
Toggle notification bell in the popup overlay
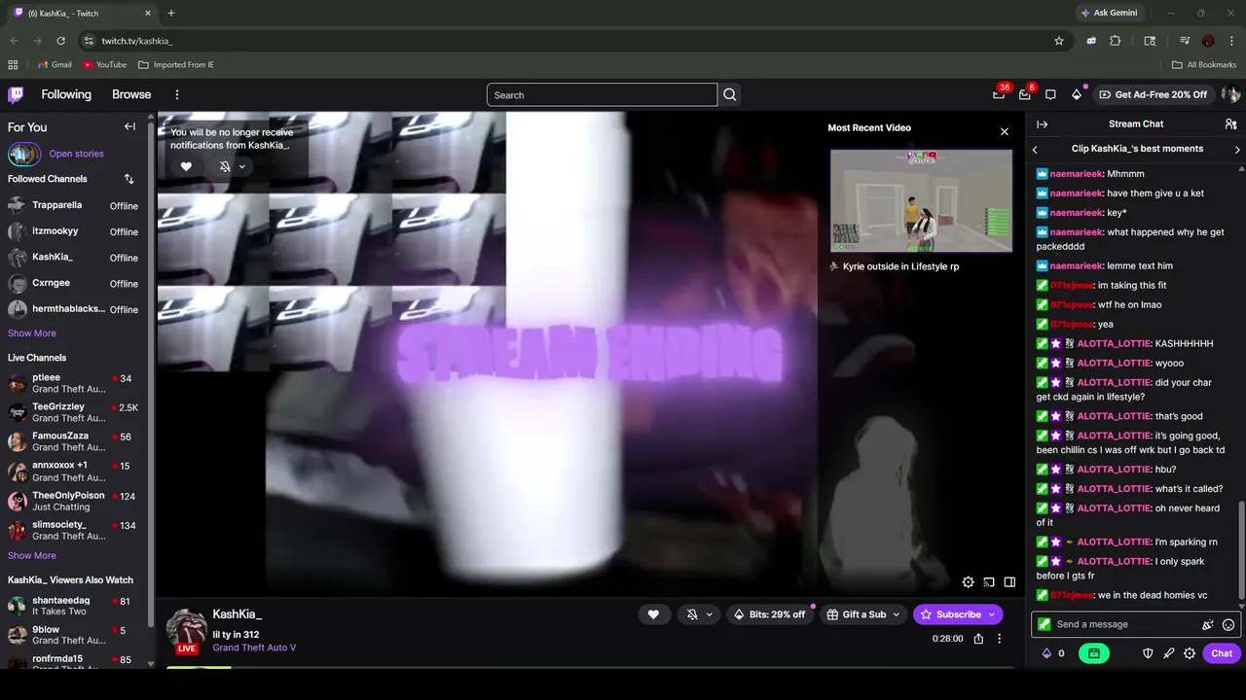coord(225,166)
